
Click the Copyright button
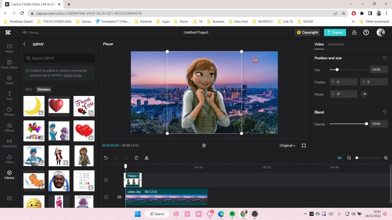point(307,32)
